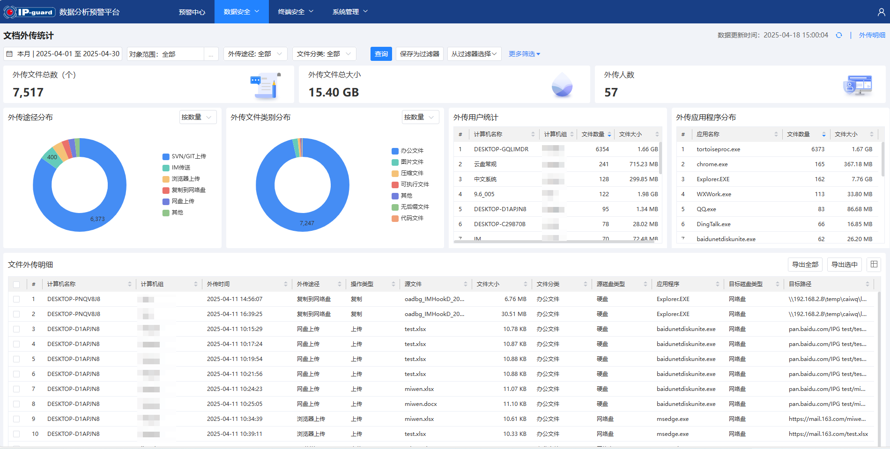
Task: Toggle 网盘上传 legend entry
Action: coord(178,201)
